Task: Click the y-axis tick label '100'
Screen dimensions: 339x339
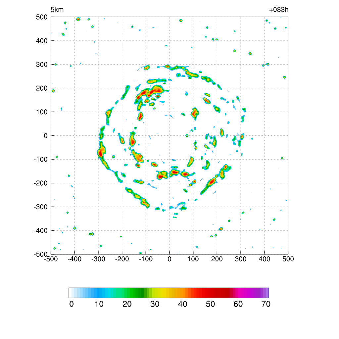Action: [42, 112]
